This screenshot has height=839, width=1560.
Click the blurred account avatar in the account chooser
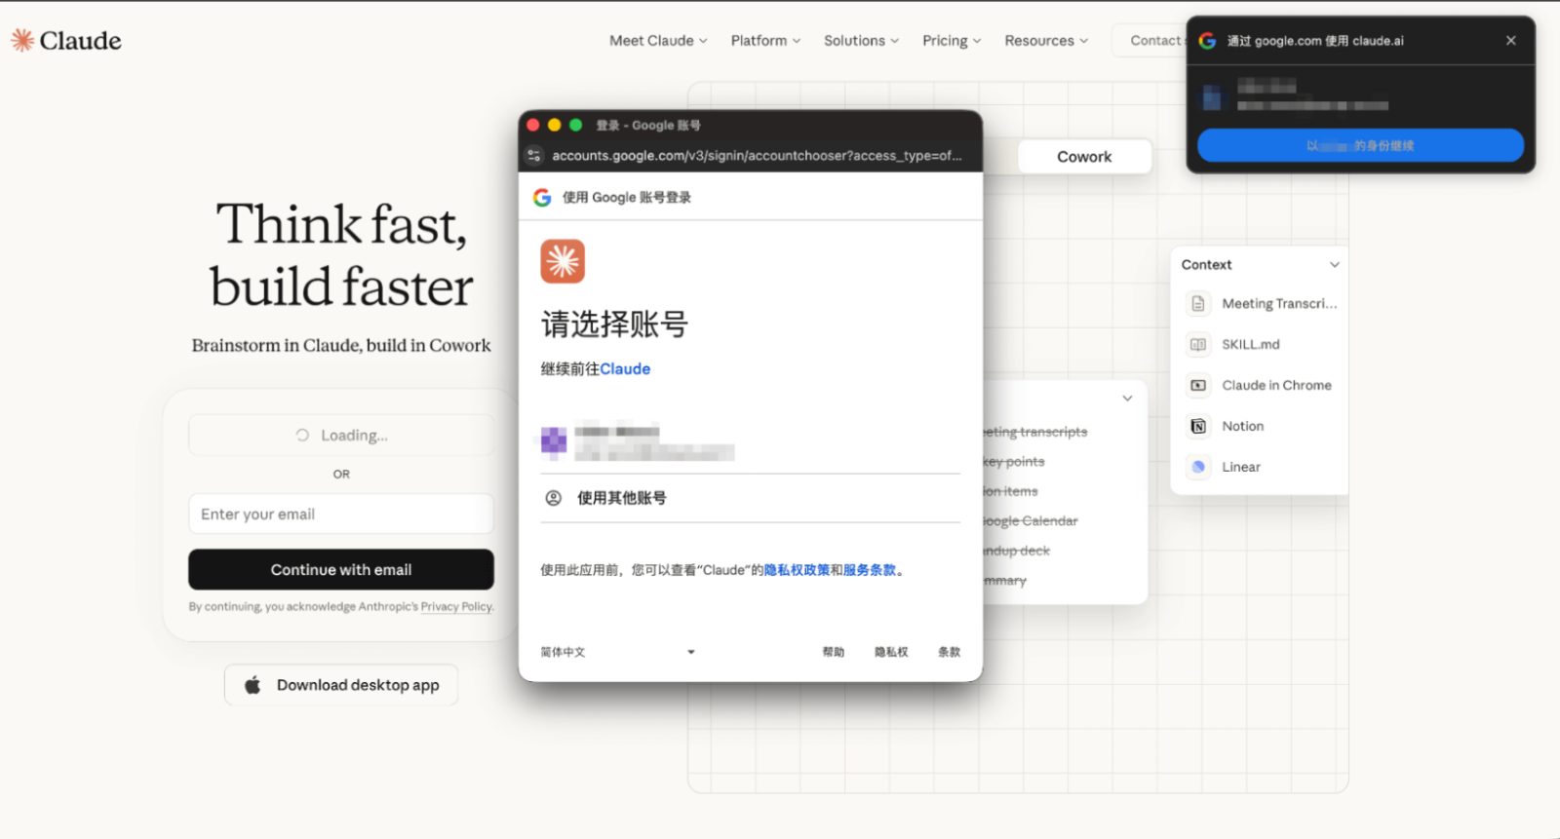pyautogui.click(x=554, y=441)
